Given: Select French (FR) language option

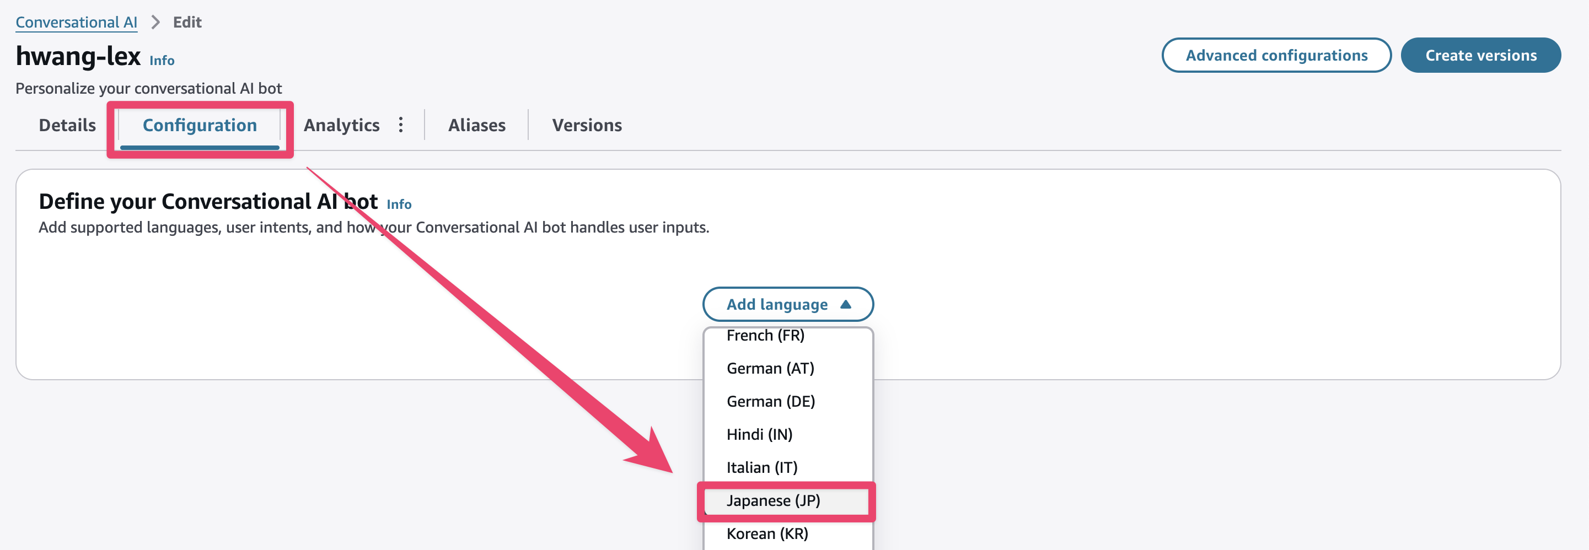Looking at the screenshot, I should pyautogui.click(x=765, y=336).
